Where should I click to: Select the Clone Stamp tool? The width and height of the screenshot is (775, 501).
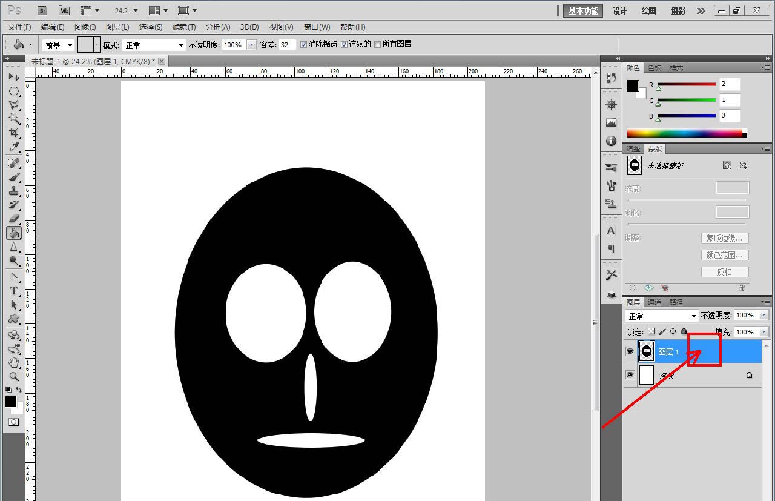(x=13, y=191)
